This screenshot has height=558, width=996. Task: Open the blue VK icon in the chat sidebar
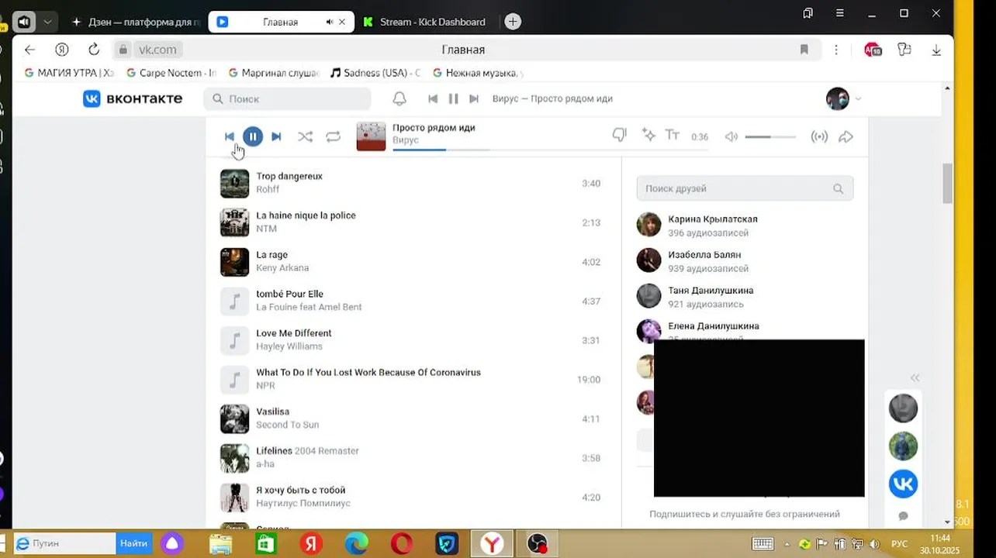coord(903,484)
